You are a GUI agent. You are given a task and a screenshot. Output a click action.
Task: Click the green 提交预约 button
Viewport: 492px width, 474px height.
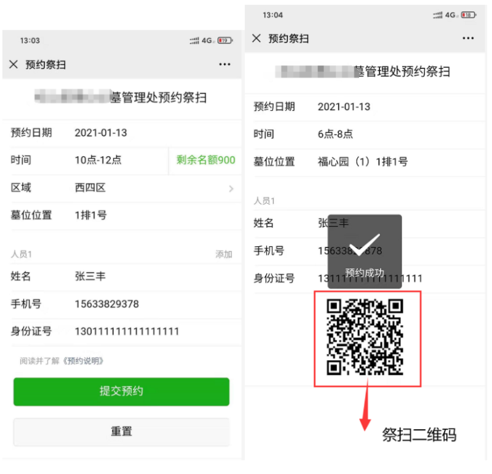point(121,392)
